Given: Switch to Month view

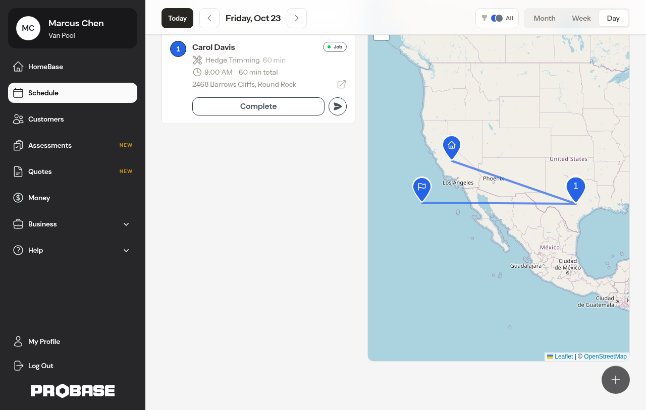Looking at the screenshot, I should click(545, 18).
